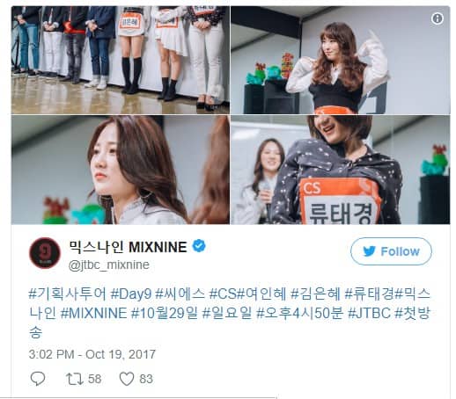
Task: Open tweet timestamp 3:02 PM Oct 19, 2017
Action: 92,354
